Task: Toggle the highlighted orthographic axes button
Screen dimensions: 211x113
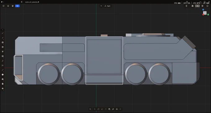Action: click(x=197, y=6)
